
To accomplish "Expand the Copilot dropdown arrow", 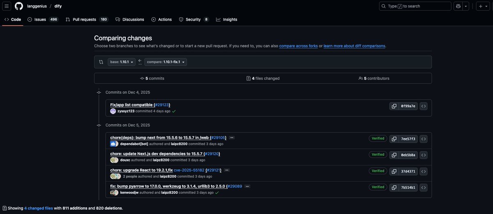I will point(466,6).
